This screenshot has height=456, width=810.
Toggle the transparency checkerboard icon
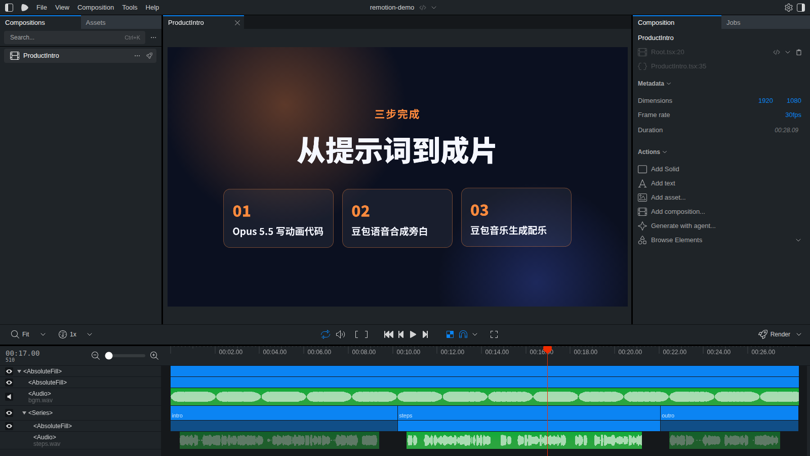click(x=450, y=334)
